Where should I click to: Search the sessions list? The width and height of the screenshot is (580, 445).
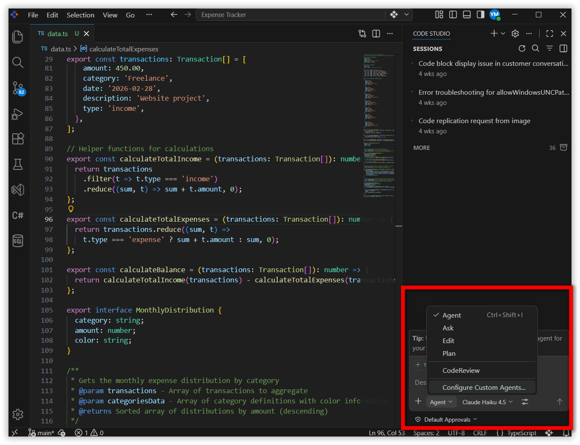click(535, 48)
